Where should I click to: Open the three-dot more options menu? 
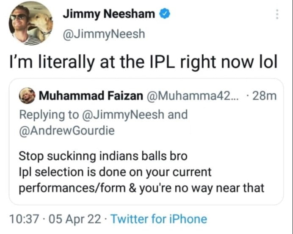[277, 14]
